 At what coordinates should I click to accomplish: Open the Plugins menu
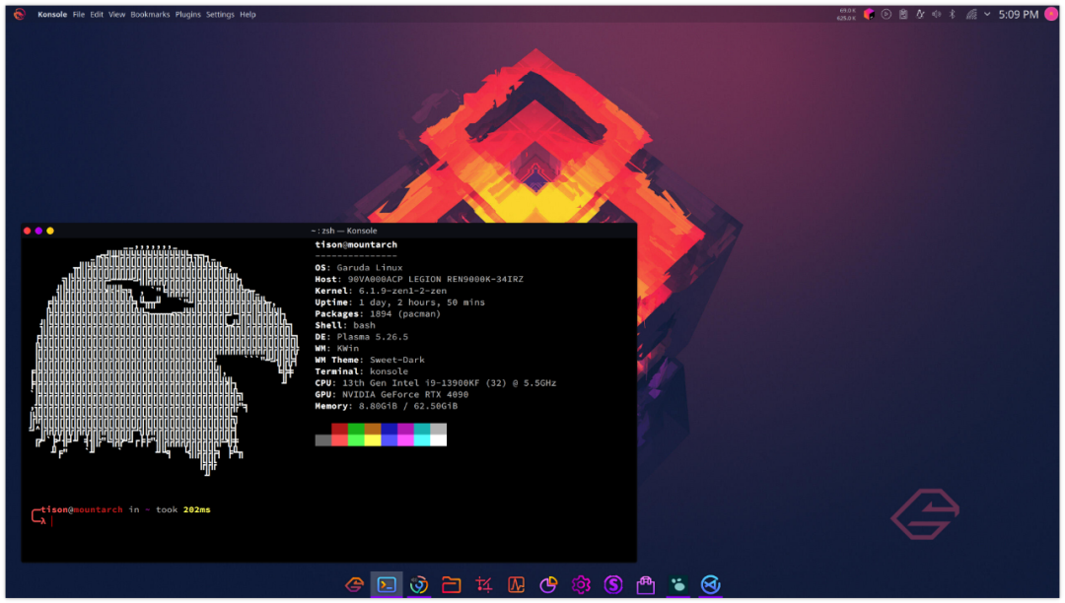(188, 14)
